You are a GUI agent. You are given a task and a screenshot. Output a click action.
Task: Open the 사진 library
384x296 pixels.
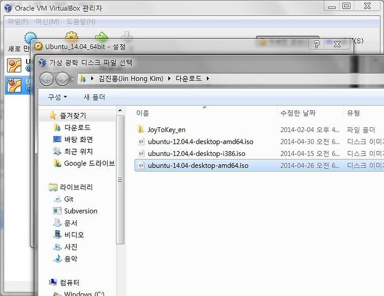pyautogui.click(x=71, y=247)
